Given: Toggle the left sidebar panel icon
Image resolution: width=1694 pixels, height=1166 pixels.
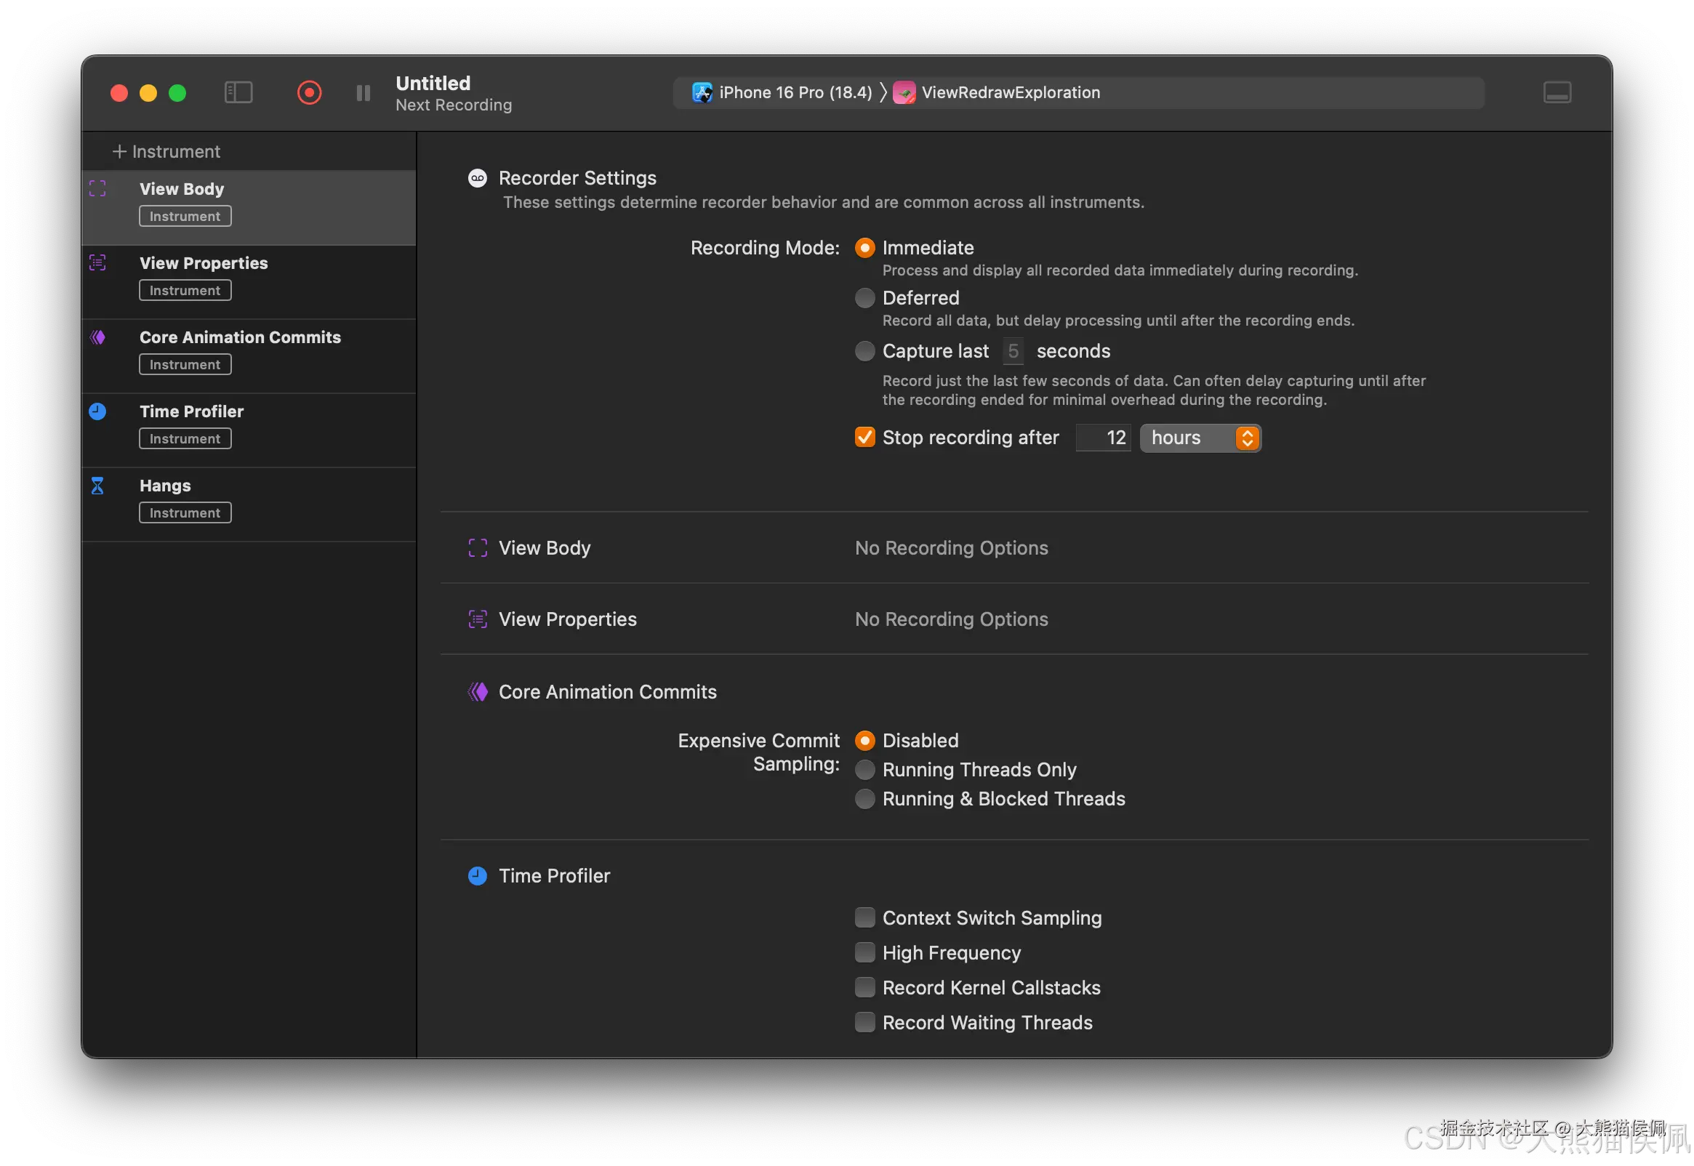Looking at the screenshot, I should click(238, 93).
